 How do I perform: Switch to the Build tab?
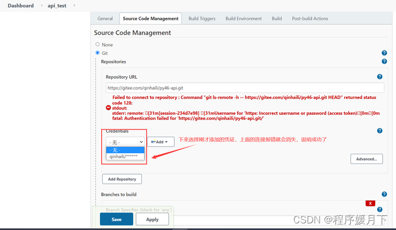point(277,19)
